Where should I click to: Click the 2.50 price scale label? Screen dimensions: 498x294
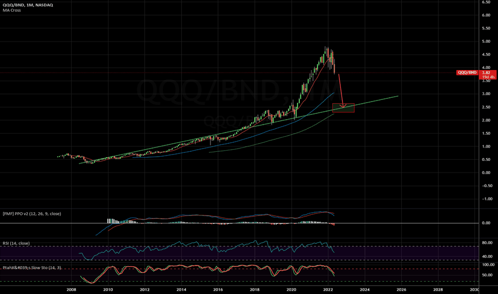click(486, 107)
